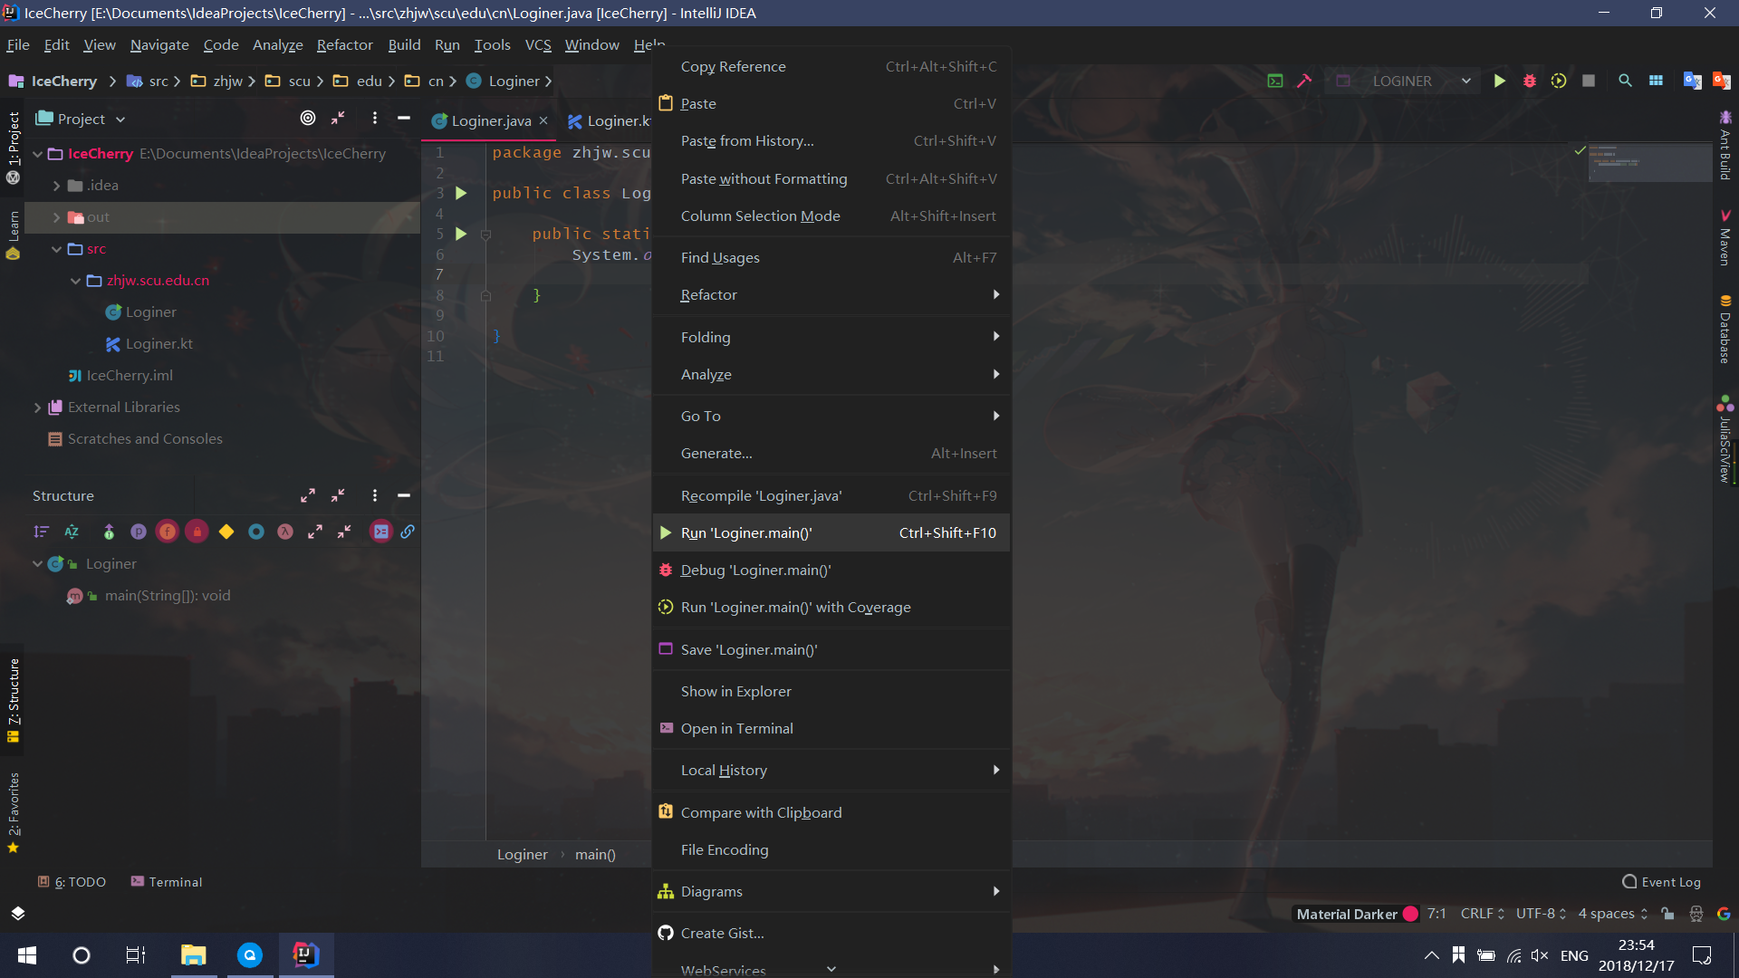Toggle showing fields in the Structure panel

pos(168,532)
